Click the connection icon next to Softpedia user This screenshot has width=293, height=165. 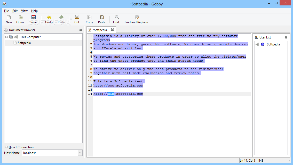[x=257, y=44]
